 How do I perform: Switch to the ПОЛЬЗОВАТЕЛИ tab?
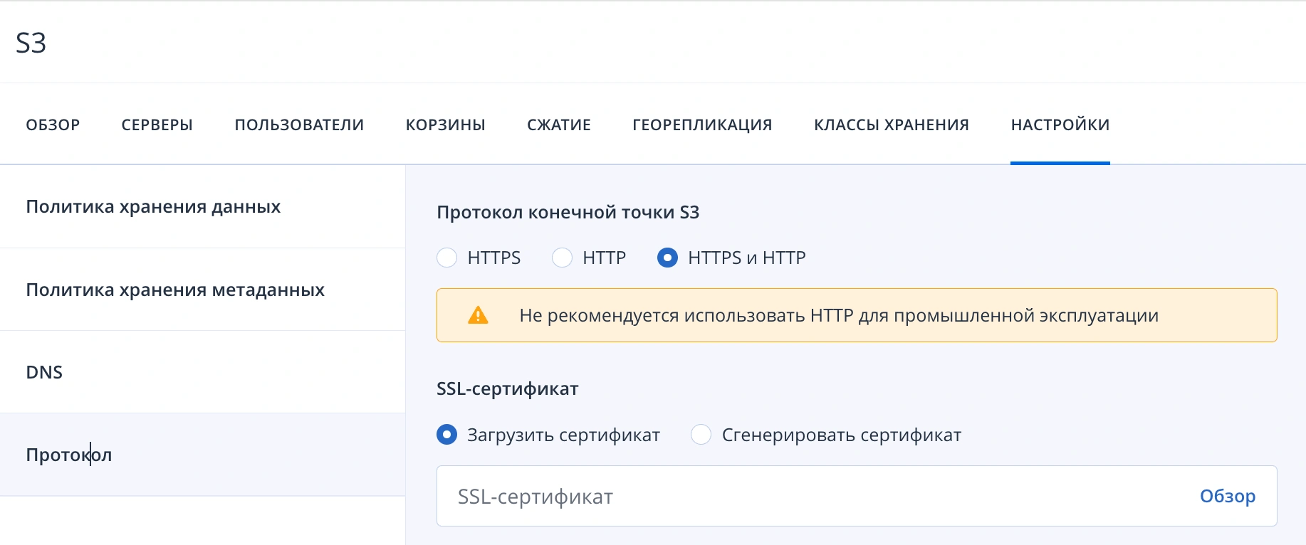[298, 124]
